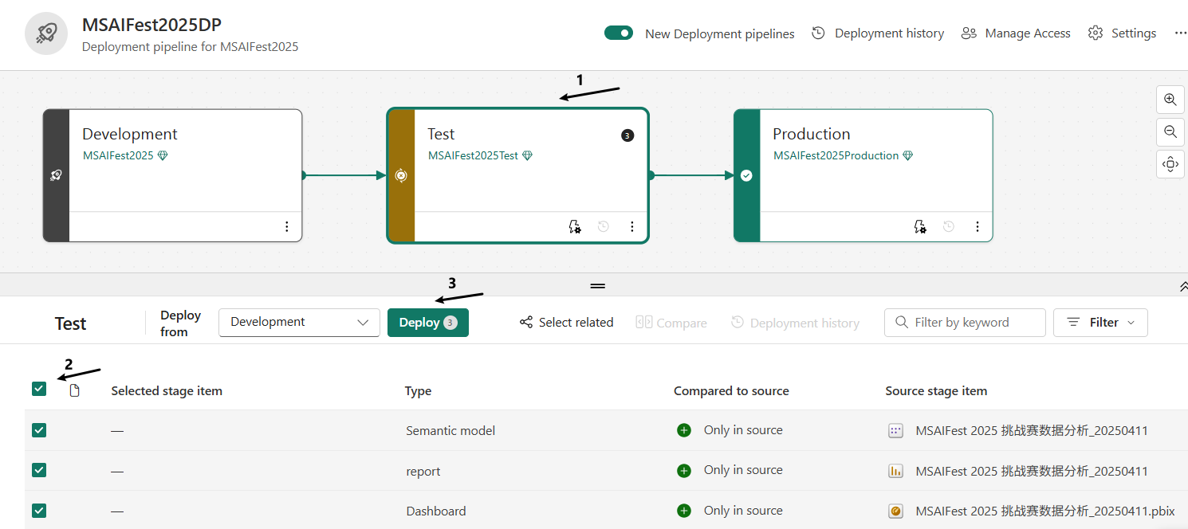This screenshot has width=1188, height=529.
Task: Select the Test stage card
Action: (x=517, y=175)
